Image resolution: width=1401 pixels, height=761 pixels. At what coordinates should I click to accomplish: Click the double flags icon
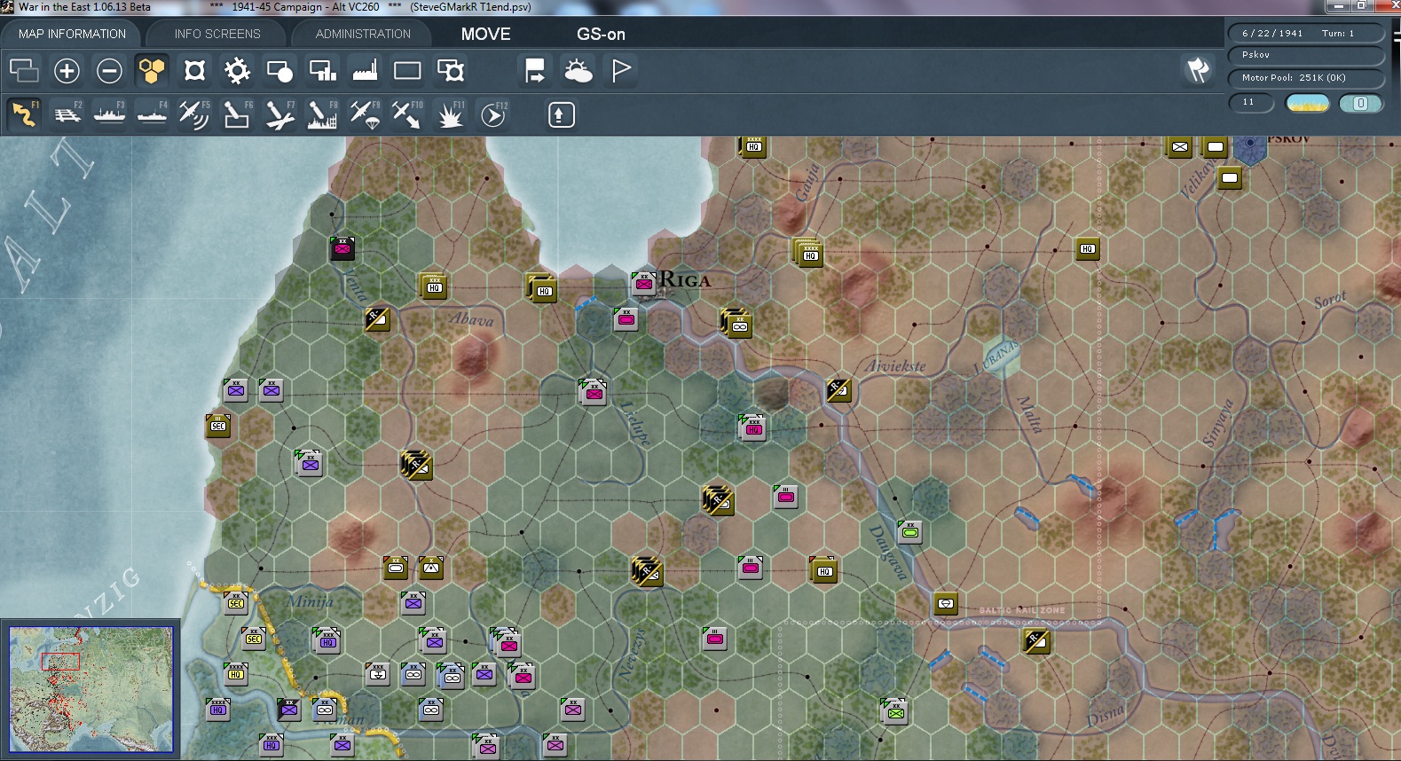point(1199,69)
